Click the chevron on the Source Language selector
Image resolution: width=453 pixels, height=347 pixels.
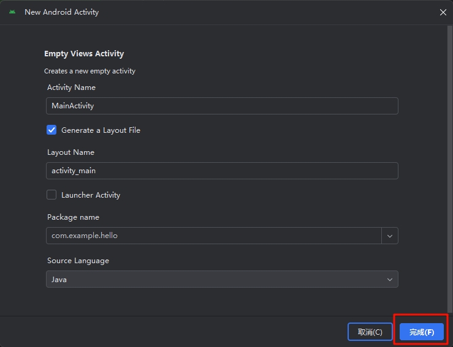click(x=390, y=280)
